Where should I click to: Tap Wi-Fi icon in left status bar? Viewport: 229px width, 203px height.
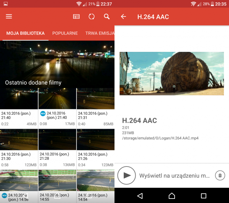tap(79, 4)
